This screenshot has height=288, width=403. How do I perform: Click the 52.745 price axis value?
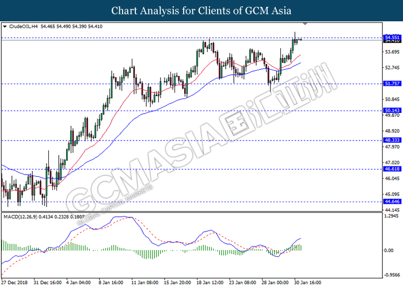(392, 68)
